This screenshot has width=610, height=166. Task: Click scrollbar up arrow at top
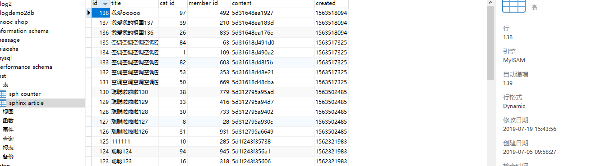tap(491, 3)
